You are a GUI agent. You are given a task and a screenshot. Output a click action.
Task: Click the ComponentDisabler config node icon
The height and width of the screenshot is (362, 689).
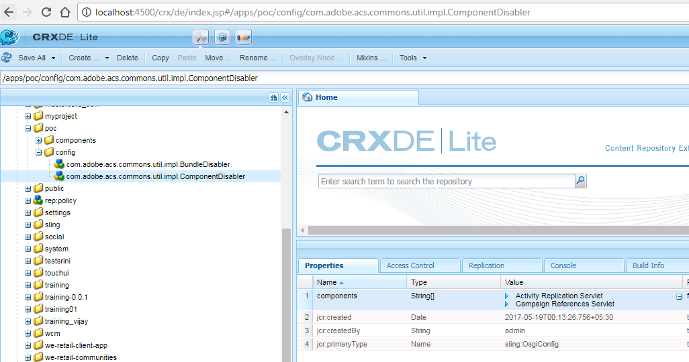click(59, 176)
